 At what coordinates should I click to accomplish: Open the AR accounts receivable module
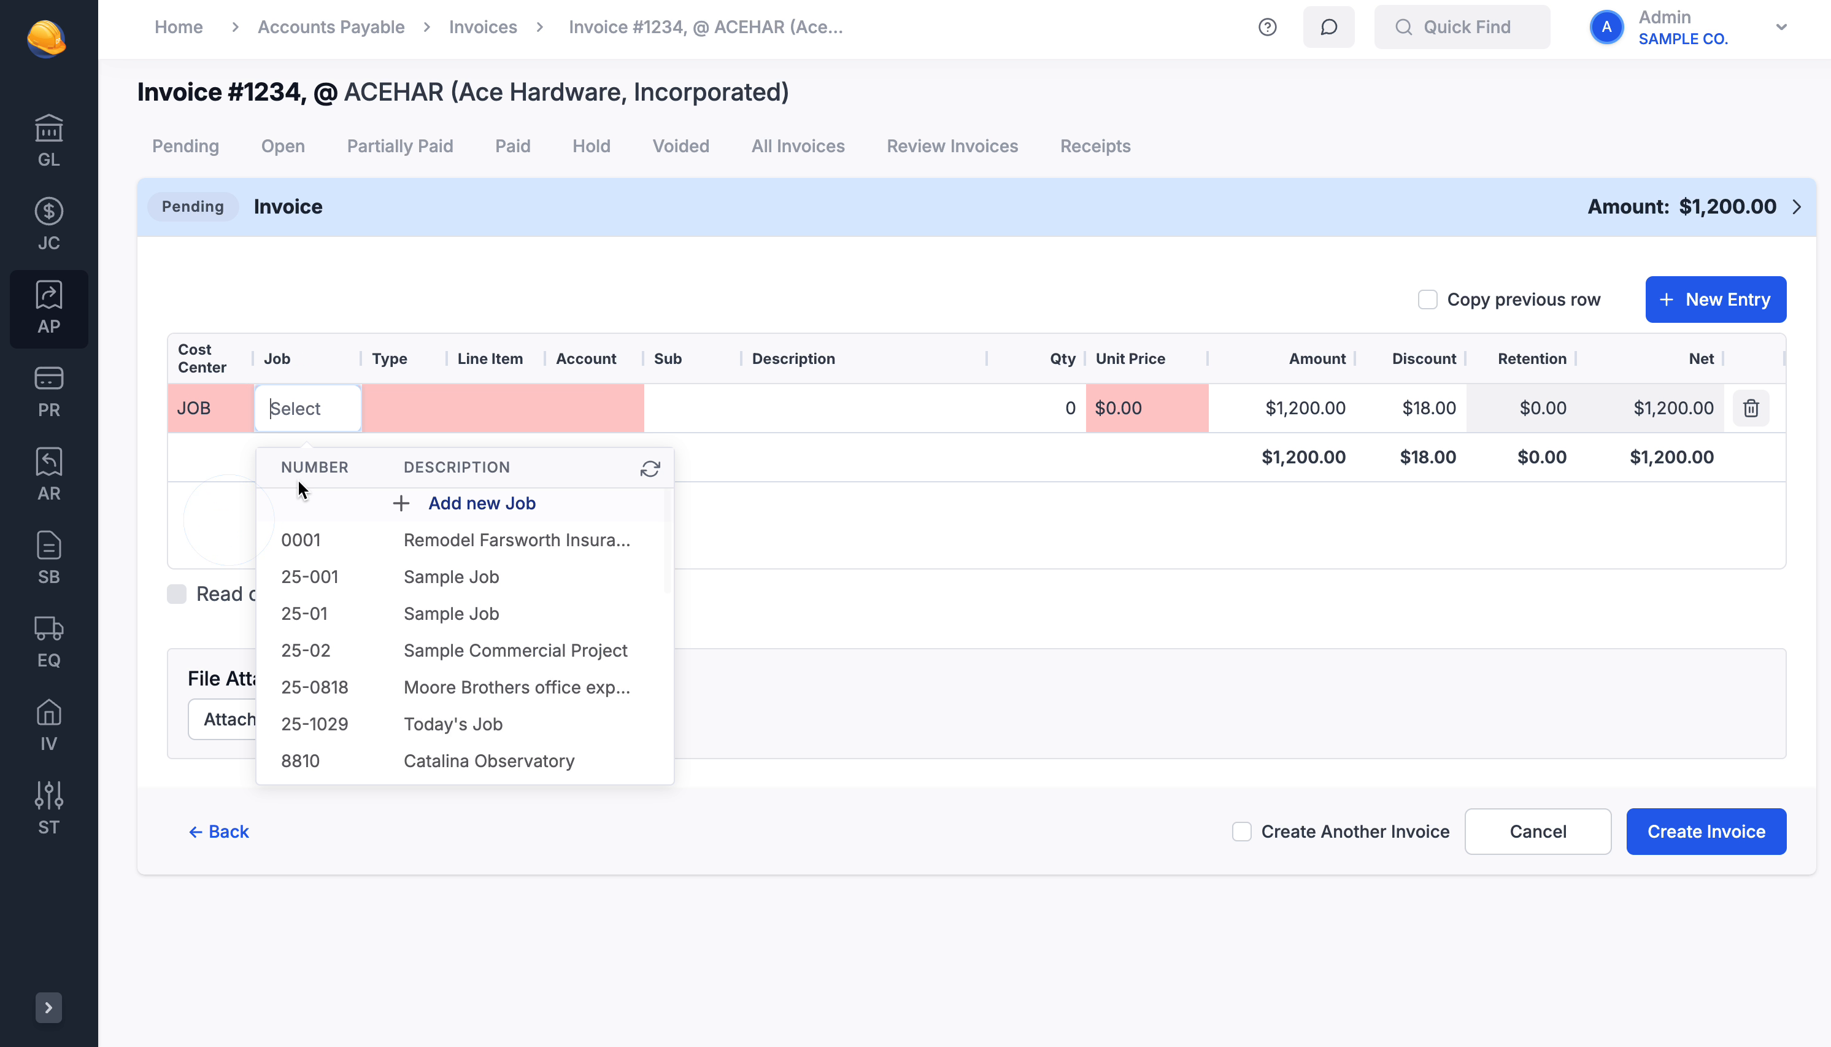[x=48, y=473]
